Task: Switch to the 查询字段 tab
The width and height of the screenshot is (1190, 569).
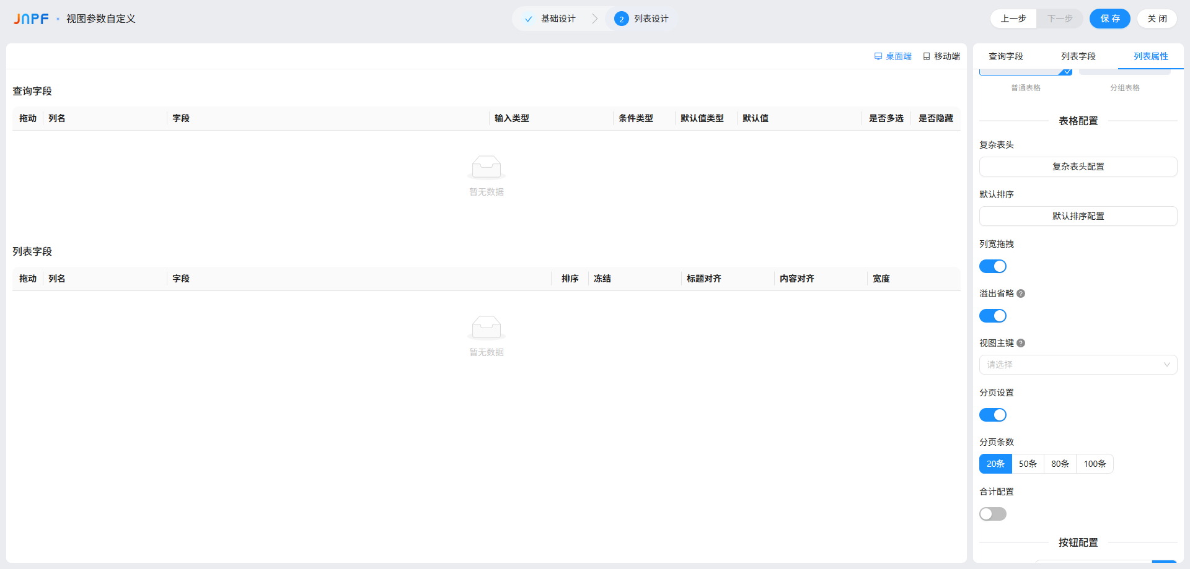Action: point(1005,56)
